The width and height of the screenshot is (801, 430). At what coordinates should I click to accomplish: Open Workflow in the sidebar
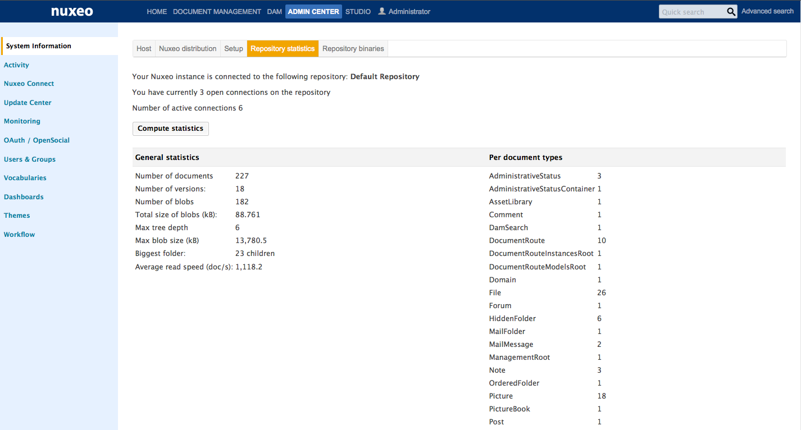(x=19, y=235)
